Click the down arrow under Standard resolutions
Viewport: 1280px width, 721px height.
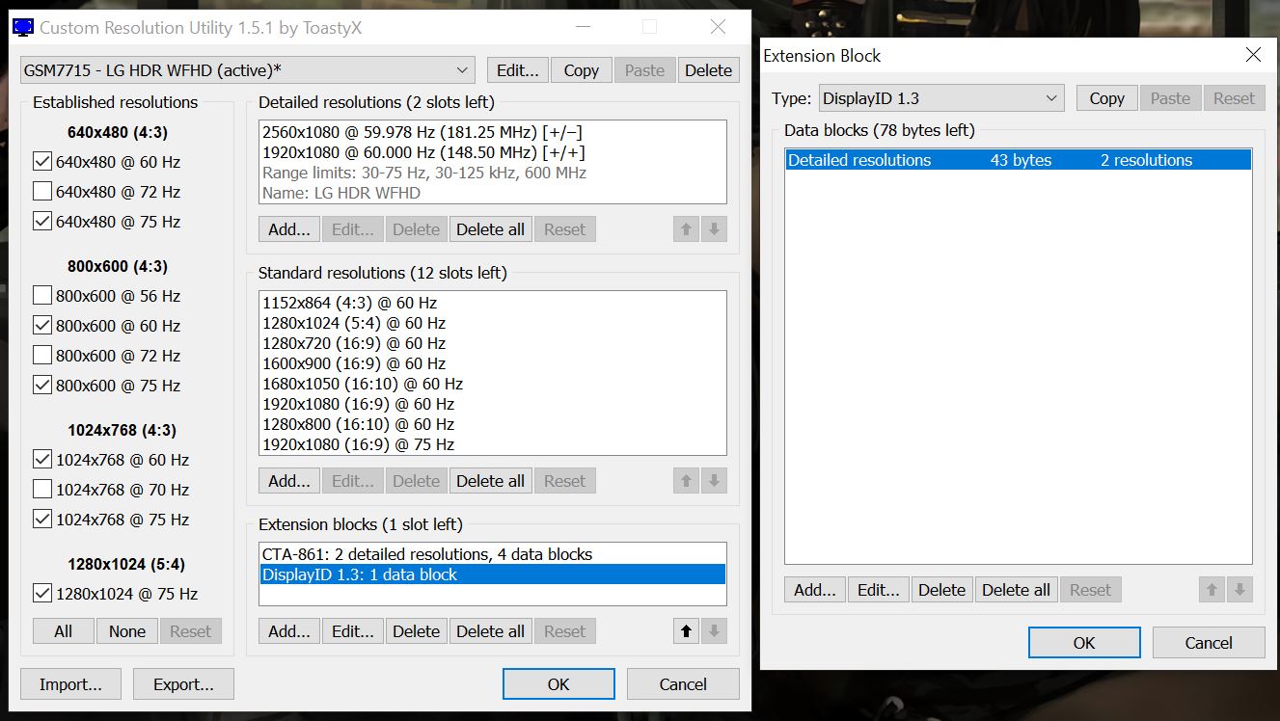714,481
